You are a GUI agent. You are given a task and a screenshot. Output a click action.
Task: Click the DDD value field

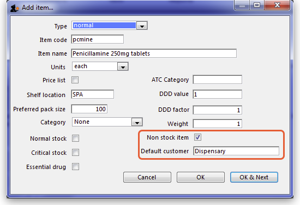click(217, 94)
